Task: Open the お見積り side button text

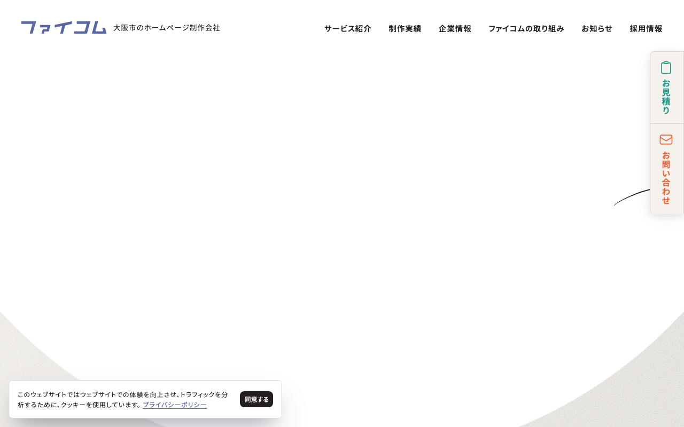Action: click(666, 97)
